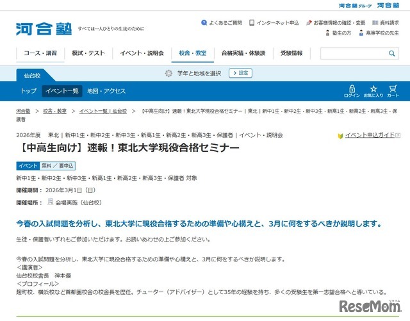
Task: Open the コース・講習 menu
Action: click(x=40, y=53)
